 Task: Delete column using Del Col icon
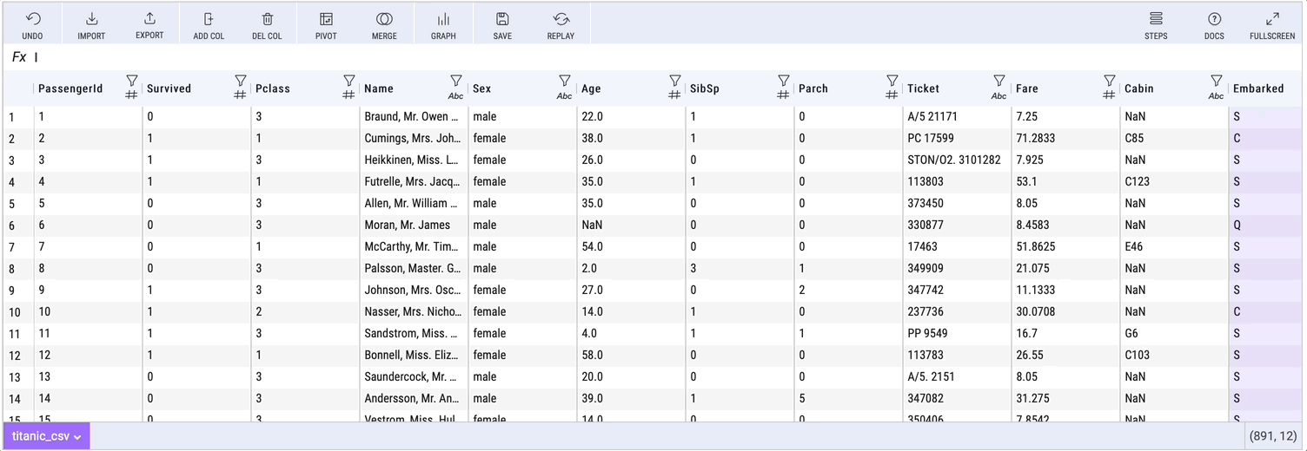tap(268, 19)
